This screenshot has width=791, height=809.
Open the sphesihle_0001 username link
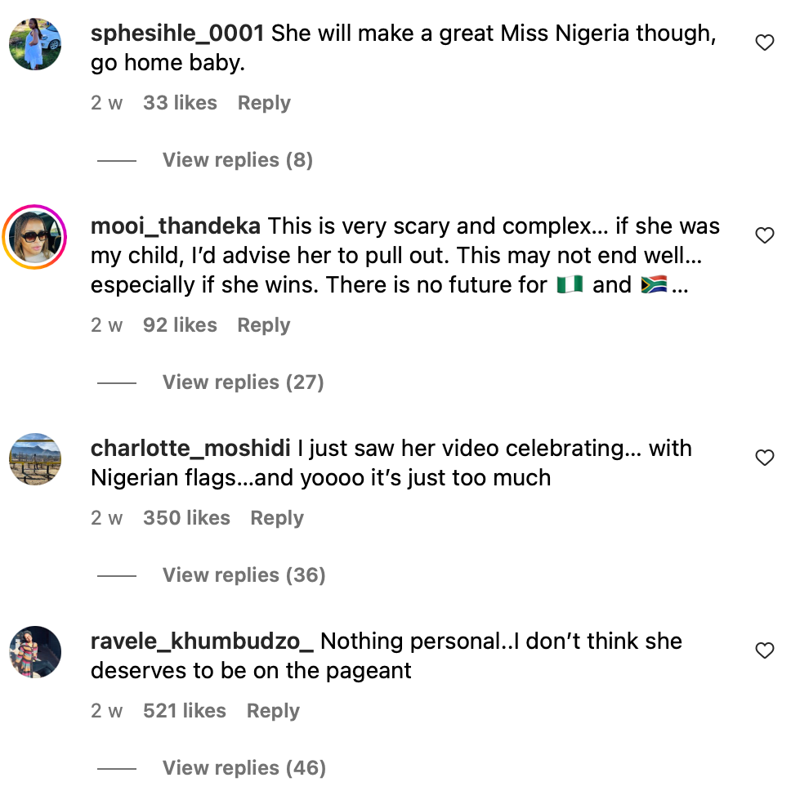pos(177,34)
